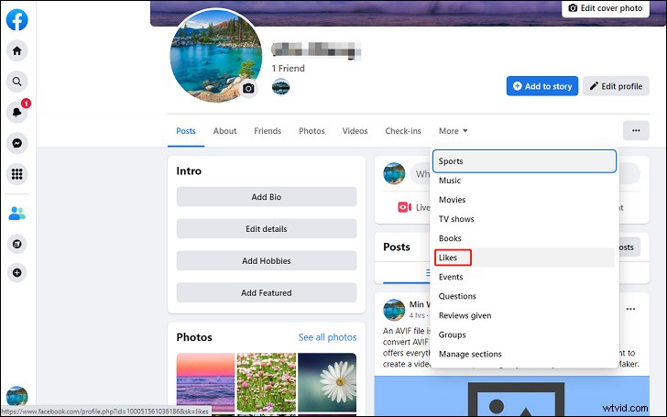The height and width of the screenshot is (417, 667).
Task: Click the Add Hobbies button
Action: click(267, 260)
